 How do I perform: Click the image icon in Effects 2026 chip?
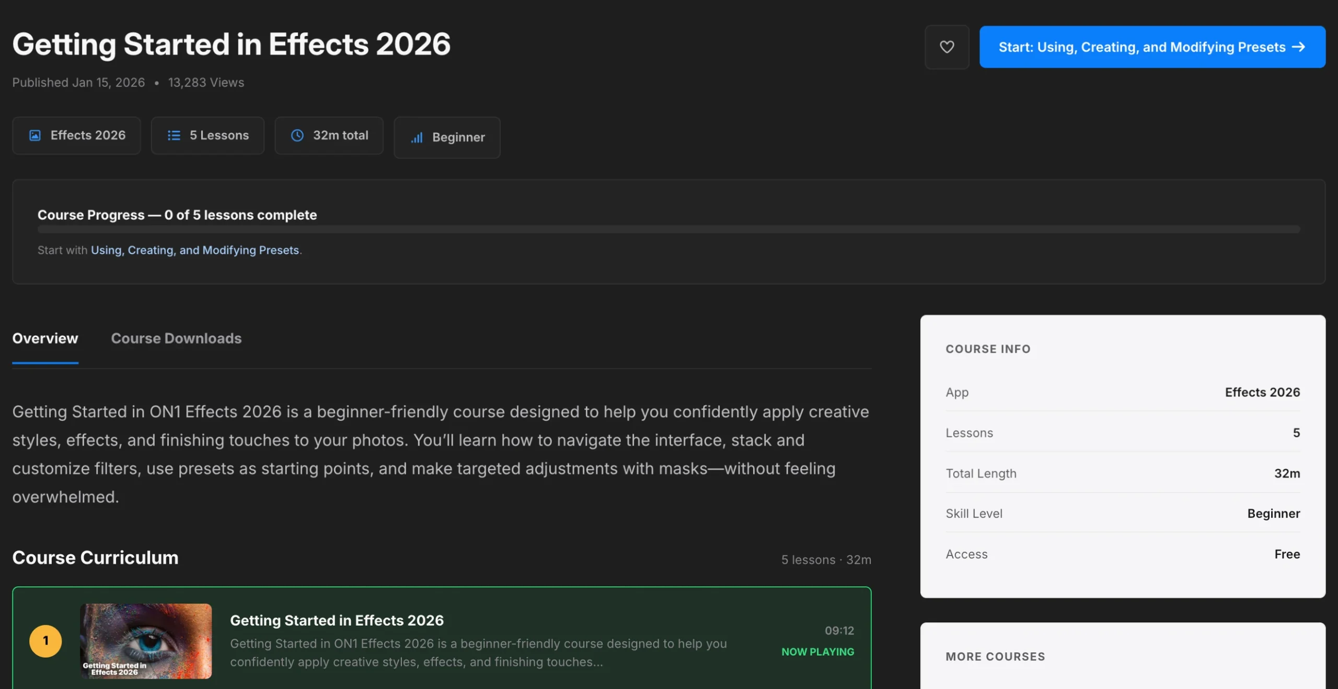[x=35, y=135]
